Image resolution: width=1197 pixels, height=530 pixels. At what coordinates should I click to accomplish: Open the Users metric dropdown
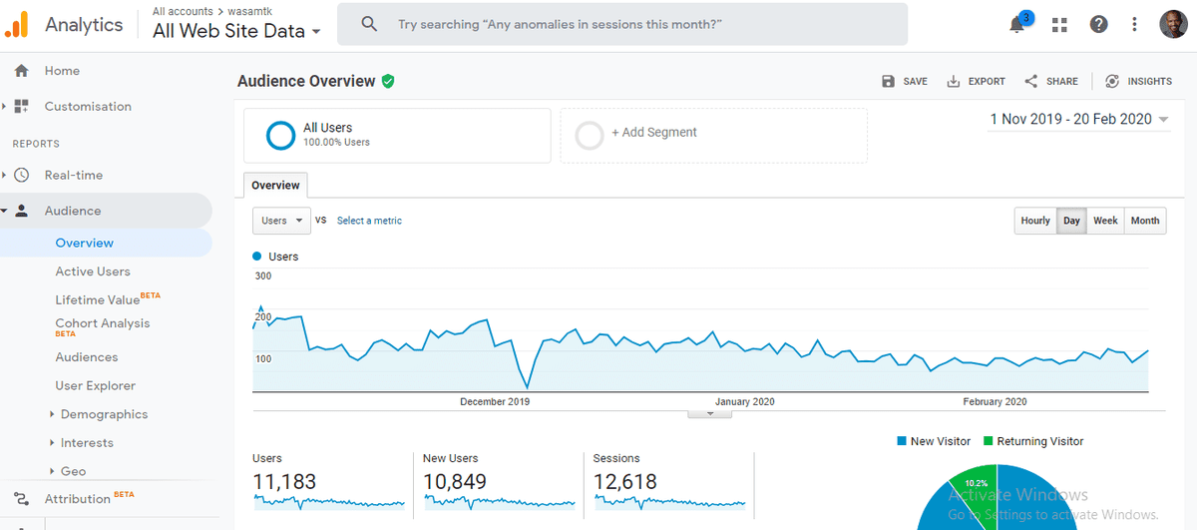(280, 221)
